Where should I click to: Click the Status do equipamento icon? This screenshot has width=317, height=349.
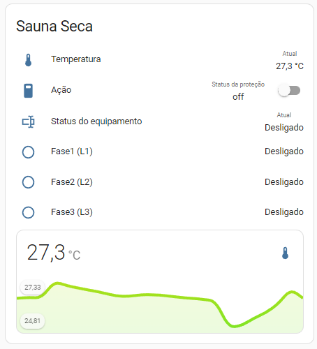pyautogui.click(x=28, y=121)
